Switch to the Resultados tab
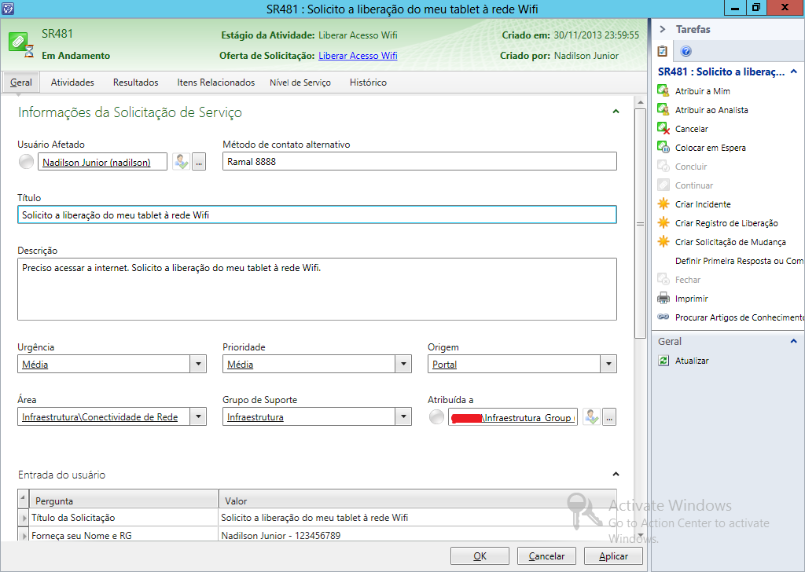Viewport: 805px width, 572px height. (135, 82)
